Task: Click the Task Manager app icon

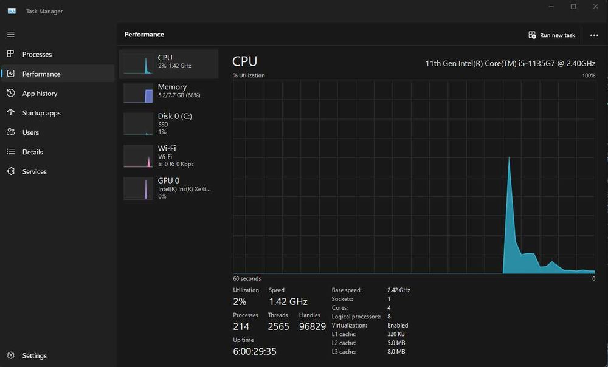Action: click(x=12, y=11)
